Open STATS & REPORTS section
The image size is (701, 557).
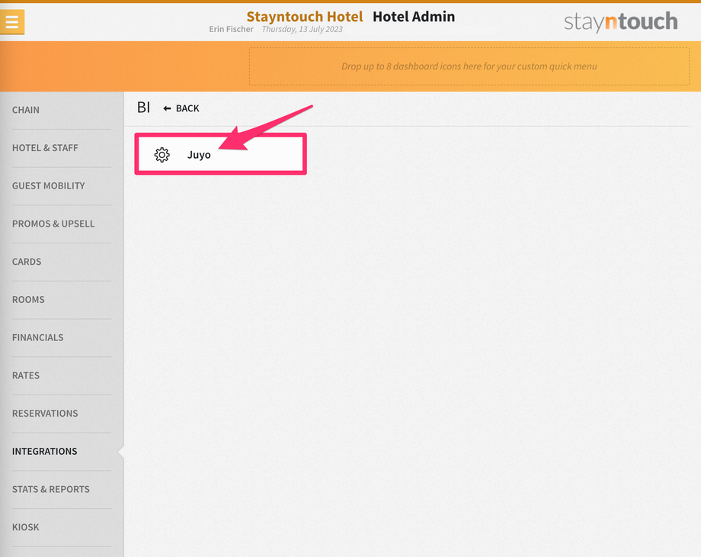[50, 489]
